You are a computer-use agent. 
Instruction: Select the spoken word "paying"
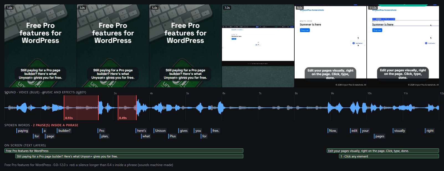point(23,131)
